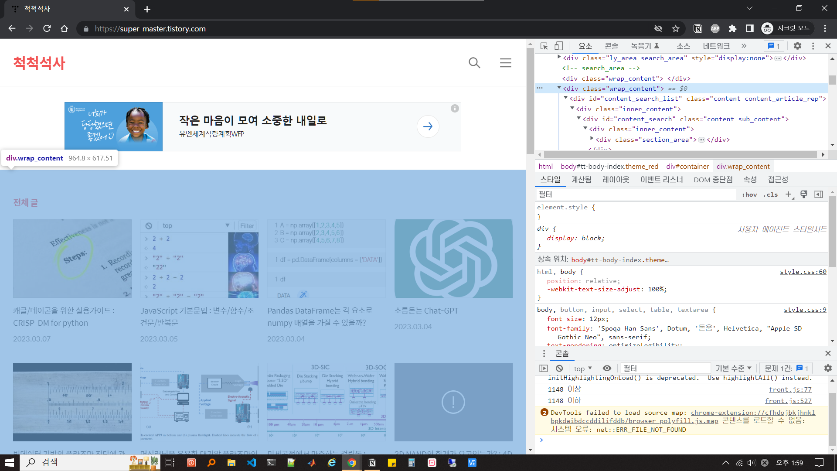Switch to the 네트워크 tab
Screen dimensions: 837x471
[716, 46]
